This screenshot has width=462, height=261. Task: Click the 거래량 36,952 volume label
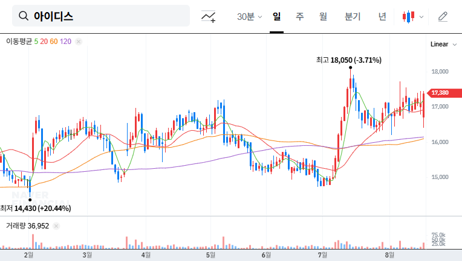pyautogui.click(x=27, y=225)
